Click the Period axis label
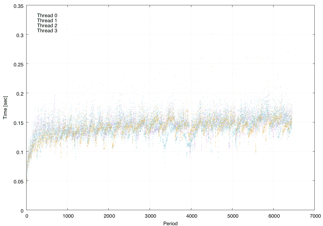The width and height of the screenshot is (323, 226). tap(170, 223)
